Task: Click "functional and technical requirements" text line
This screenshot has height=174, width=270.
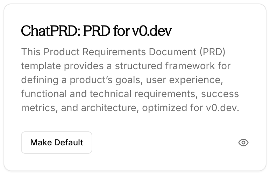Action: pos(109,94)
